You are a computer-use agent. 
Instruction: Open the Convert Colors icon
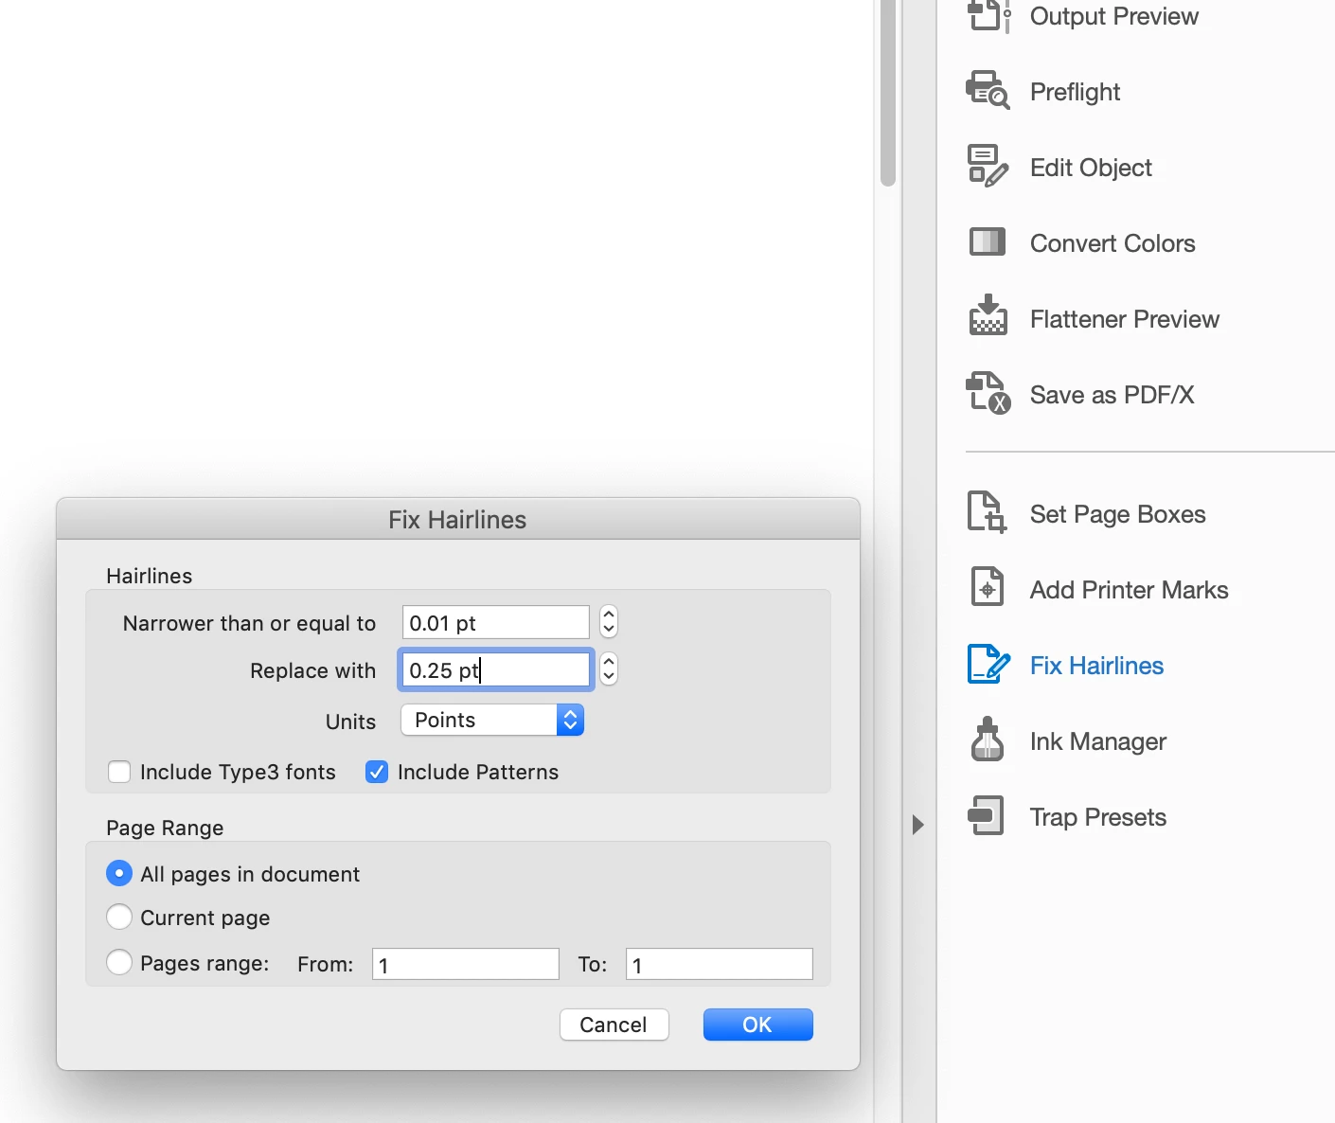[988, 242]
